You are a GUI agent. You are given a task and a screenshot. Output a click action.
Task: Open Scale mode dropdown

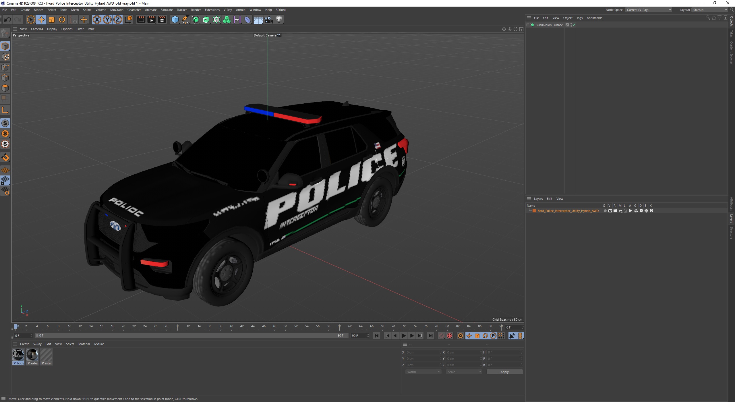click(x=464, y=372)
